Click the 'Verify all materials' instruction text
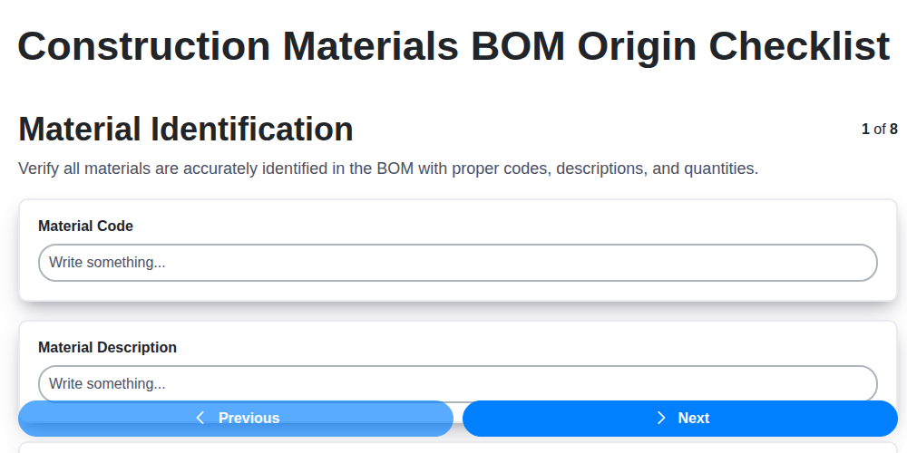Screen dimensions: 907x453 tap(388, 169)
